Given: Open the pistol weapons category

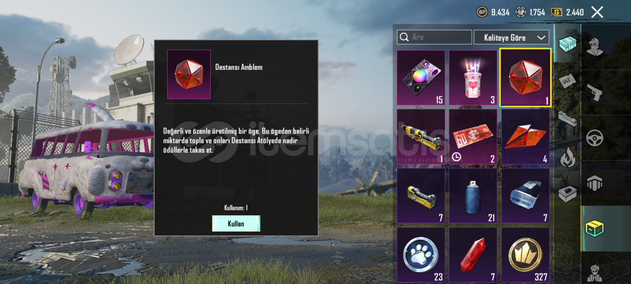Looking at the screenshot, I should click(595, 92).
